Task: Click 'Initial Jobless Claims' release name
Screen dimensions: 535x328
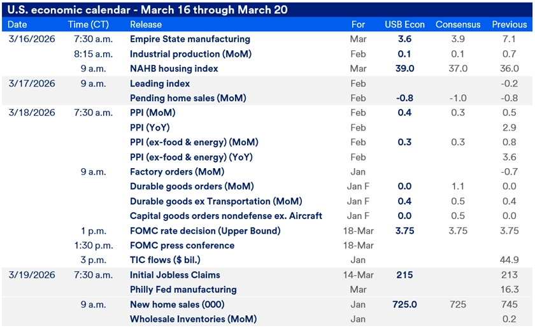Action: click(x=175, y=275)
